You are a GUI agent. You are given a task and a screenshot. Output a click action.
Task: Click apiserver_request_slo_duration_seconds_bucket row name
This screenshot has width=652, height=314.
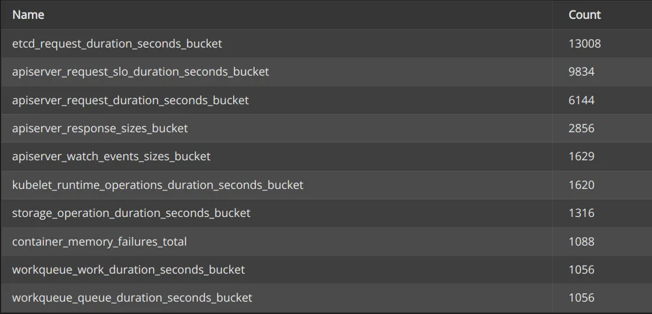(x=140, y=72)
